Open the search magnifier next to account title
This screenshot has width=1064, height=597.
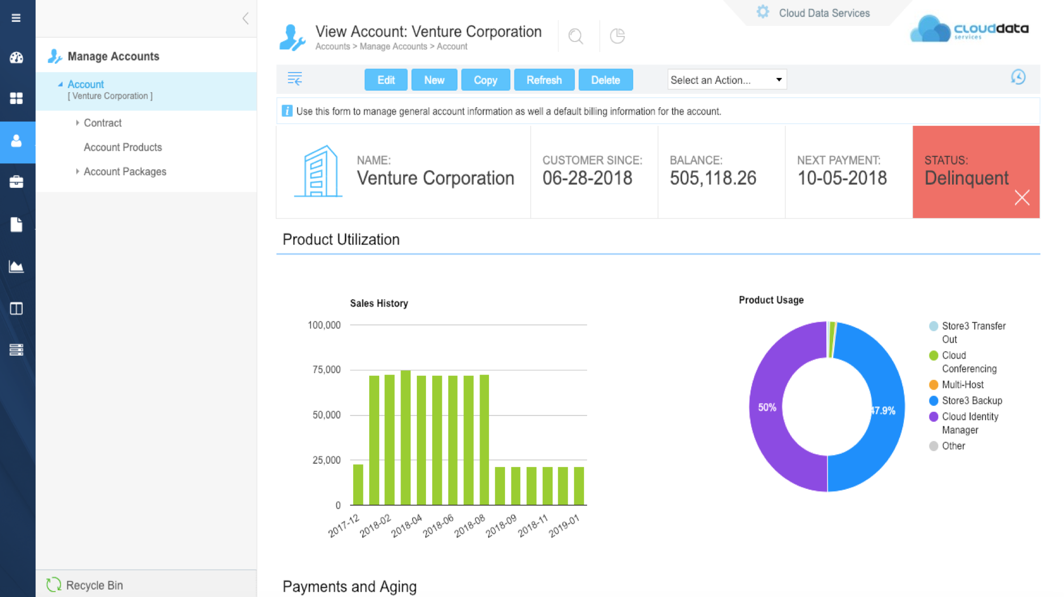(576, 36)
